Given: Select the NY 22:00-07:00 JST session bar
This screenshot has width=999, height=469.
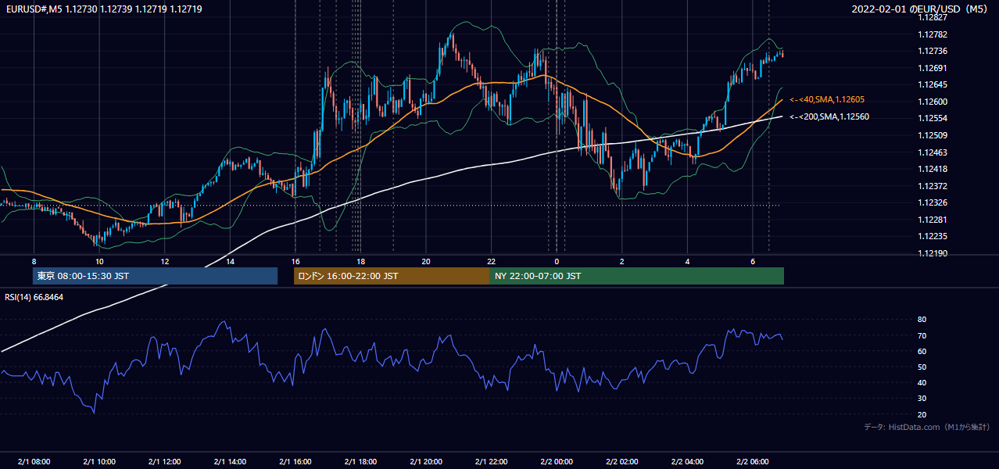Looking at the screenshot, I should (637, 276).
